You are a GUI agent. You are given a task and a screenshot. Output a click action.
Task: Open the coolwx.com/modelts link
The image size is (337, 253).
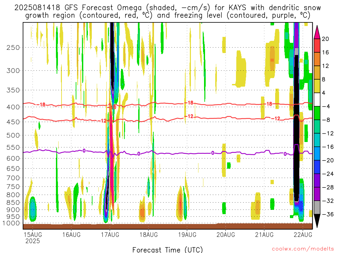(x=303, y=249)
